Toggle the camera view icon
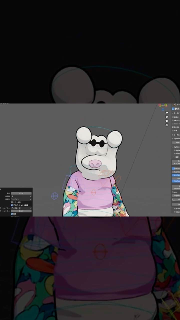Screen dimensions: 180x320 click(167, 121)
